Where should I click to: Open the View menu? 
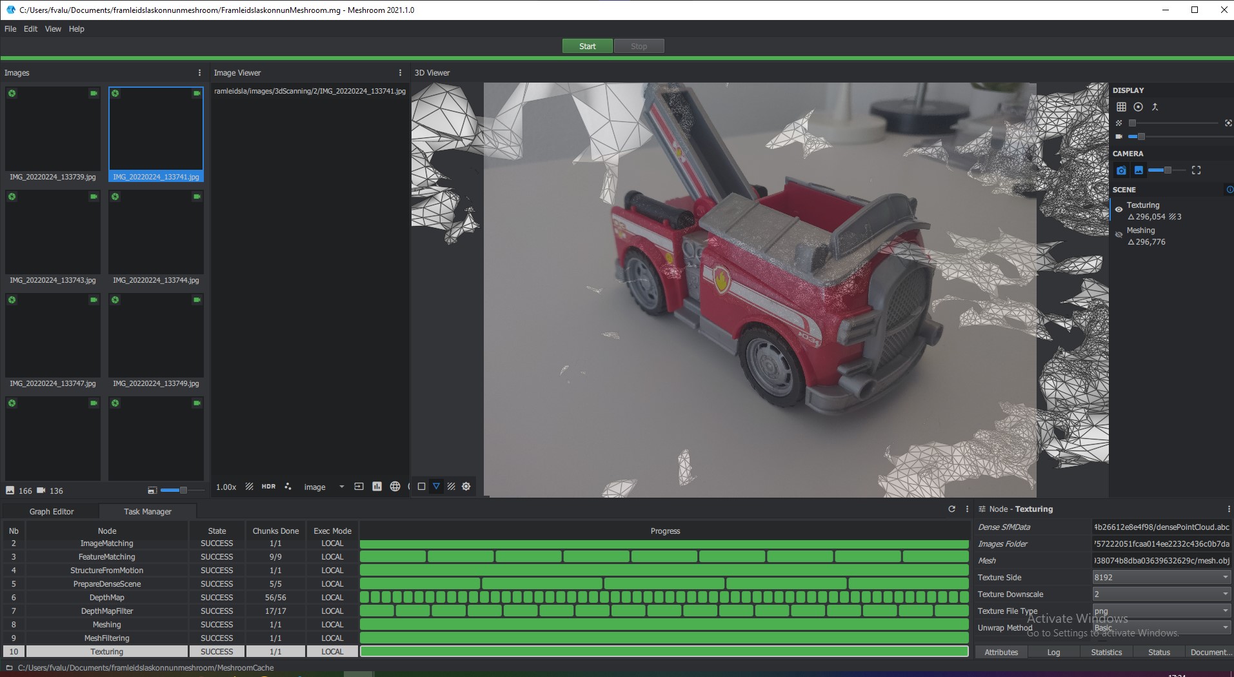tap(53, 29)
